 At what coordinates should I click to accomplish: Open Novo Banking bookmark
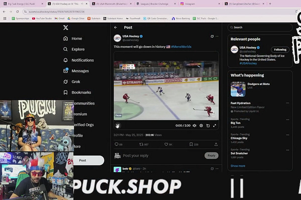coord(181,18)
